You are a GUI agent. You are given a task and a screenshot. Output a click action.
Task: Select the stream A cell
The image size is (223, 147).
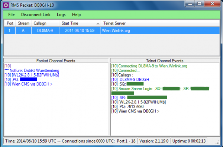click(23, 31)
